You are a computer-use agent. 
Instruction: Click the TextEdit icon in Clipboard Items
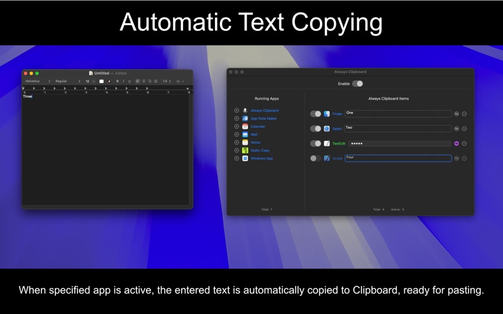(326, 143)
